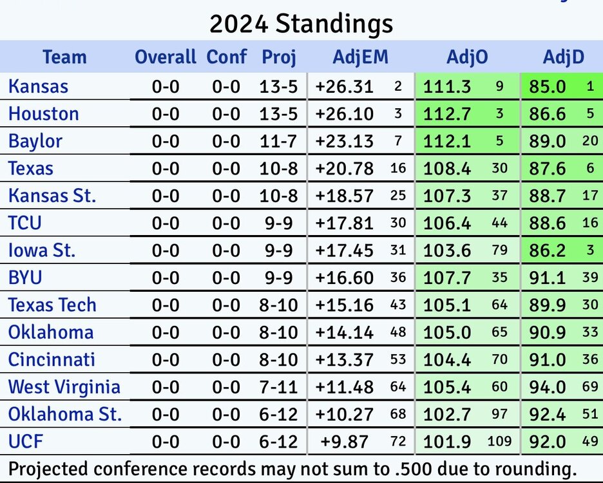The width and height of the screenshot is (603, 483).
Task: Select the Texas team link
Action: (x=30, y=169)
